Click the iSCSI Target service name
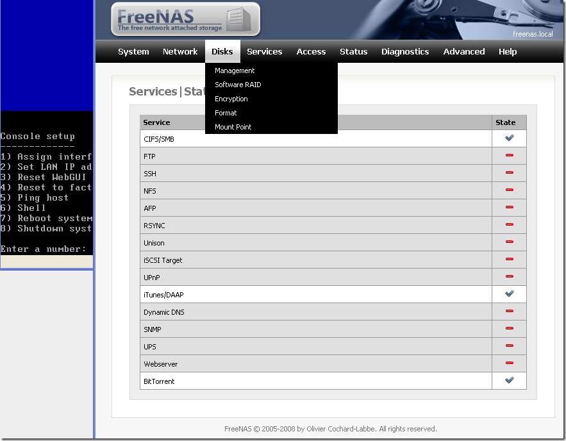This screenshot has width=566, height=441. click(163, 260)
